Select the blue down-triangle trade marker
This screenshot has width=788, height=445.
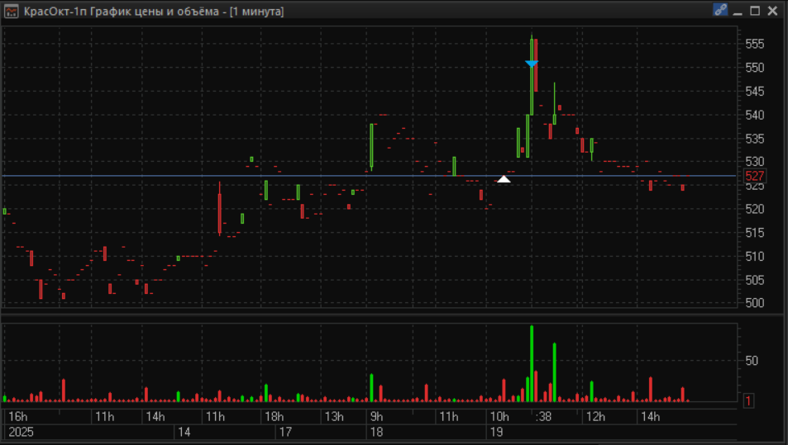click(x=532, y=64)
